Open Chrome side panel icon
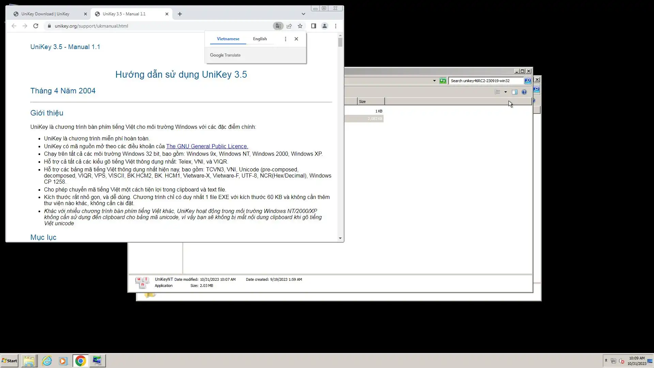This screenshot has width=654, height=368. point(314,26)
